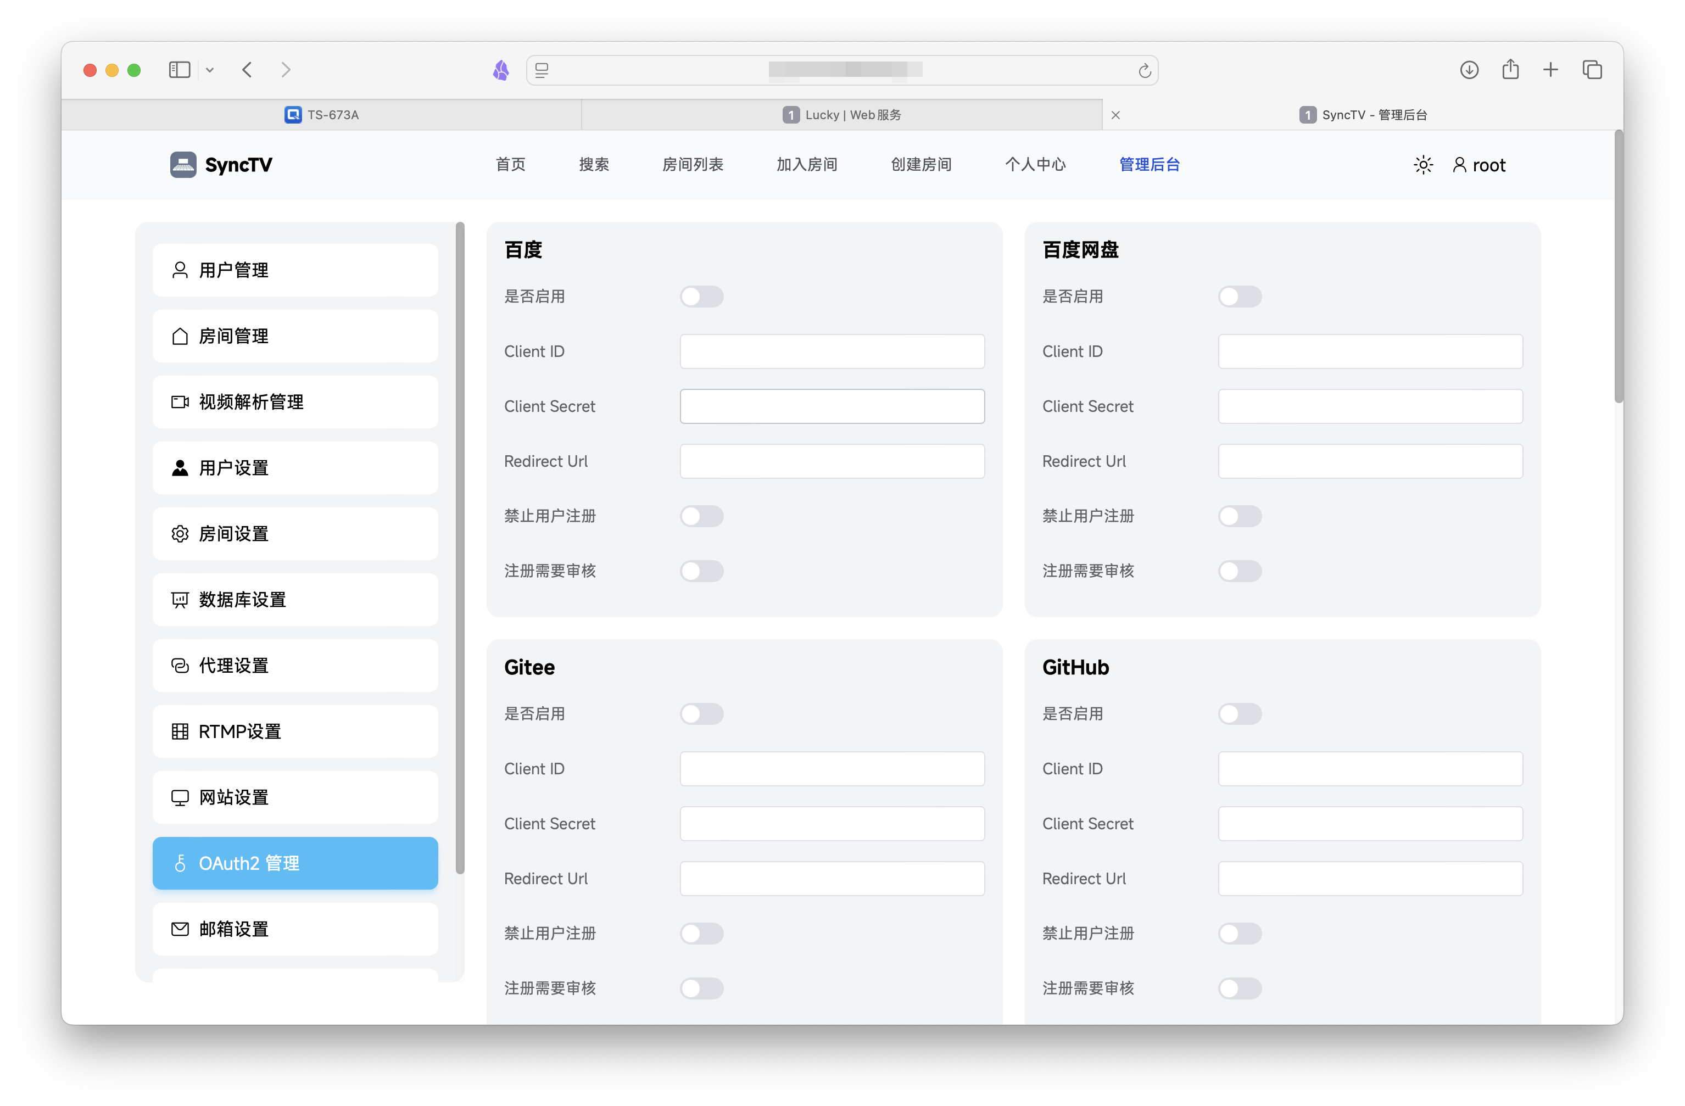The width and height of the screenshot is (1685, 1106).
Task: Toggle Gitee 禁止用户注册 switch
Action: [701, 932]
